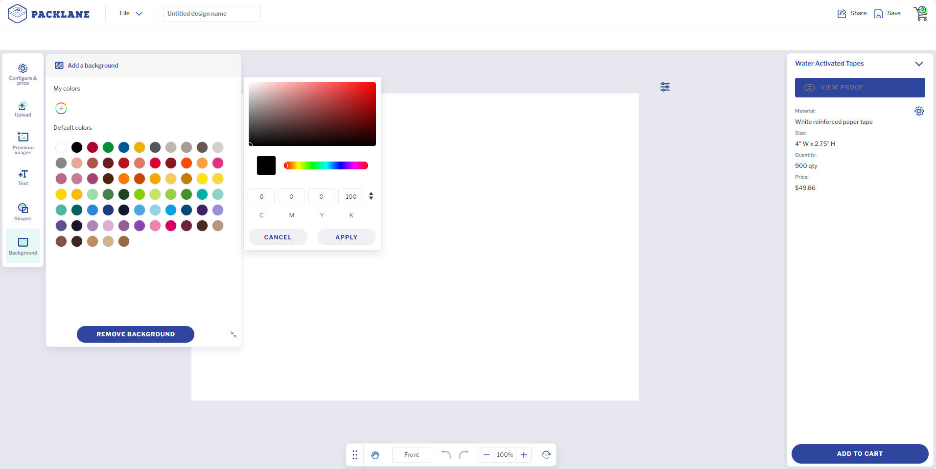Collapse the Water Activated Tapes section
This screenshot has width=936, height=469.
[x=919, y=64]
